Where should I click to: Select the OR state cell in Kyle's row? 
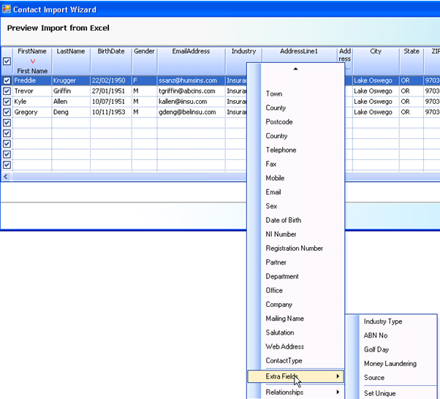[x=411, y=102]
